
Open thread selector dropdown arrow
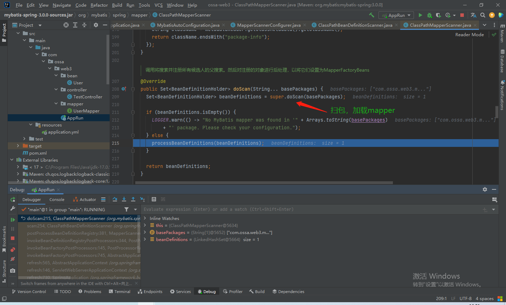coord(136,209)
